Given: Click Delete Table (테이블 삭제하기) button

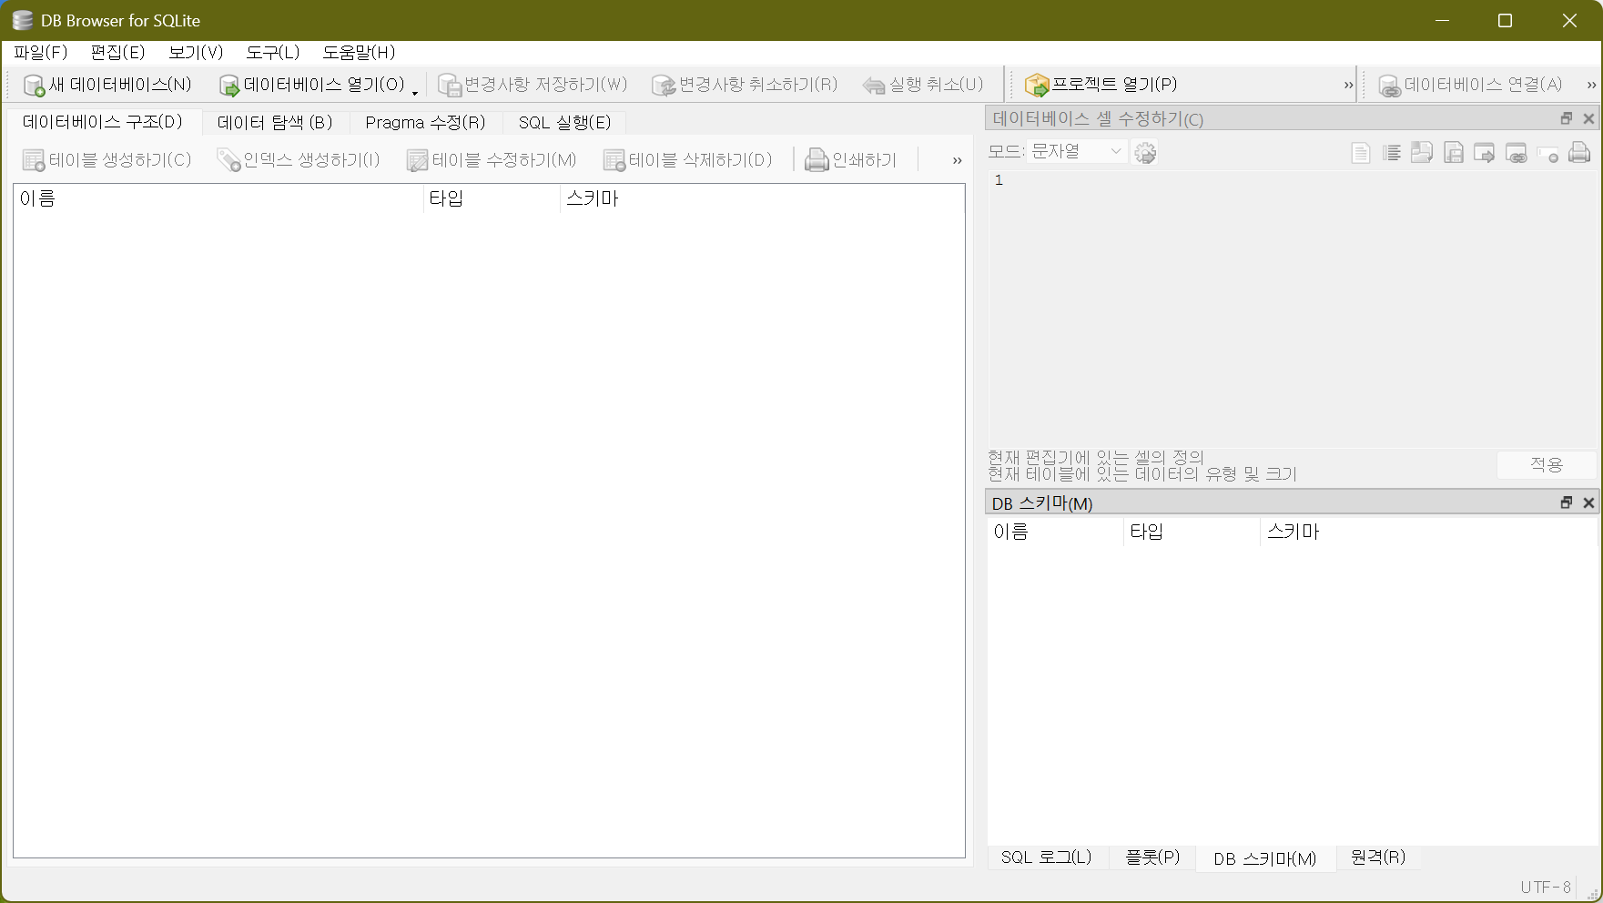Looking at the screenshot, I should tap(687, 160).
